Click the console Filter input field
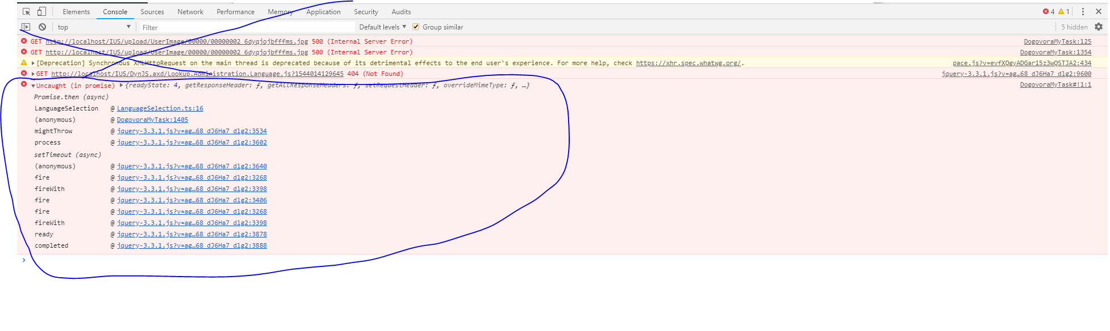The height and width of the screenshot is (331, 1110). pos(247,27)
